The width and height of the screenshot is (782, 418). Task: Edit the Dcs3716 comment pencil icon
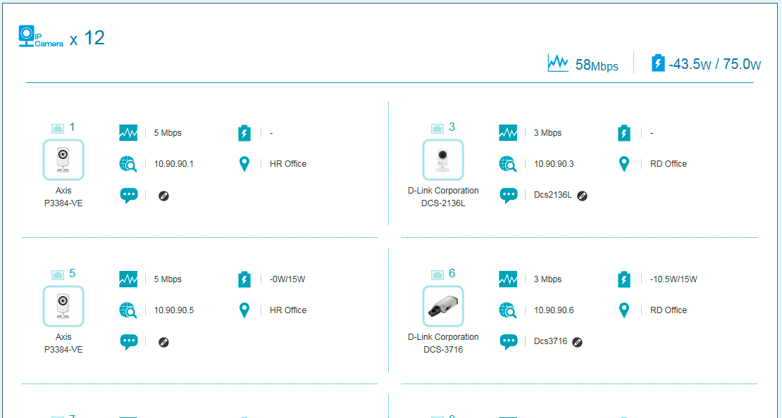(x=577, y=343)
